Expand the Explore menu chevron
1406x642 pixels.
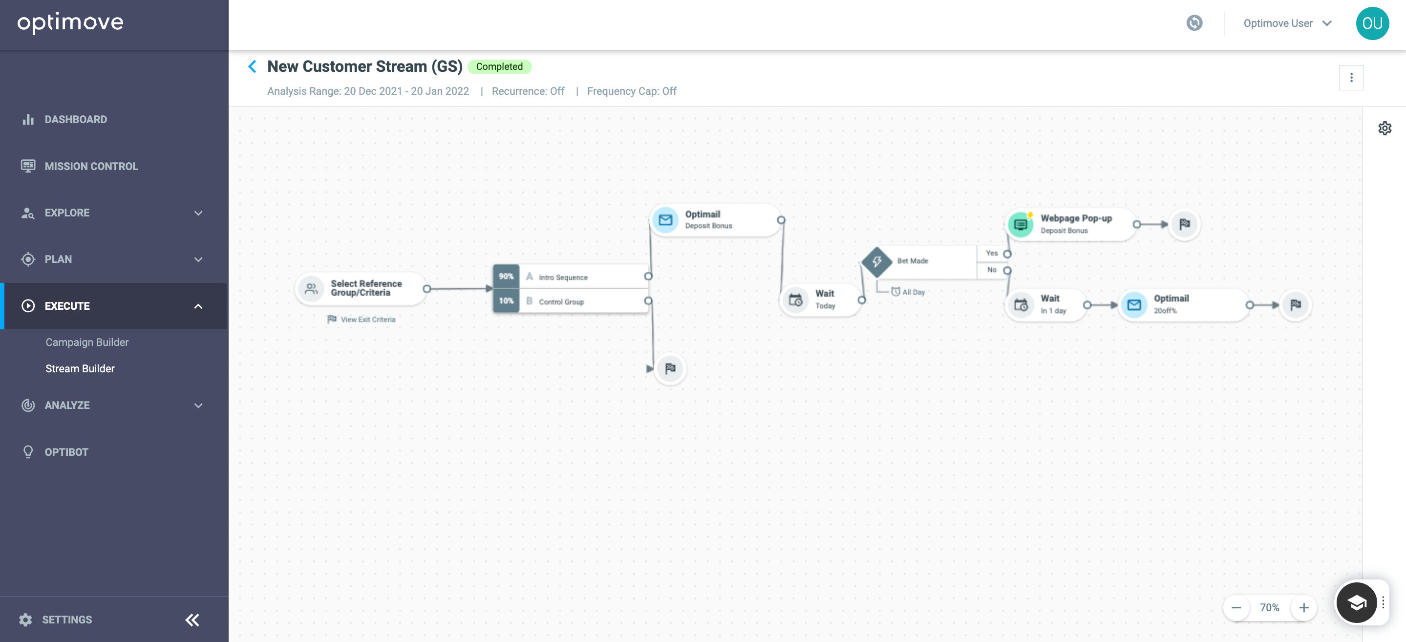coord(198,213)
